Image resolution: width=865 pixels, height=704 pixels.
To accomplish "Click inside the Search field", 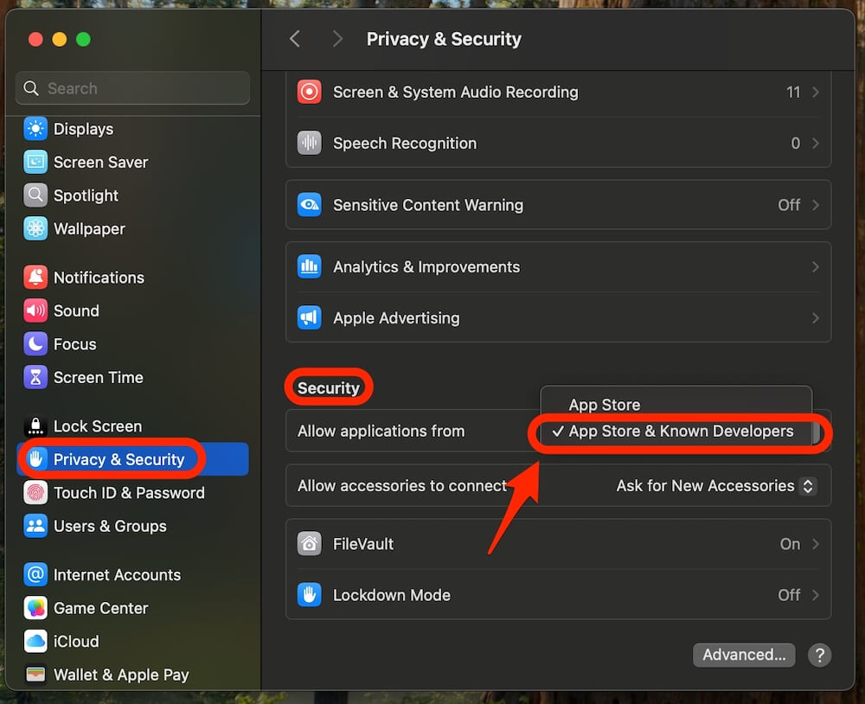I will (131, 88).
